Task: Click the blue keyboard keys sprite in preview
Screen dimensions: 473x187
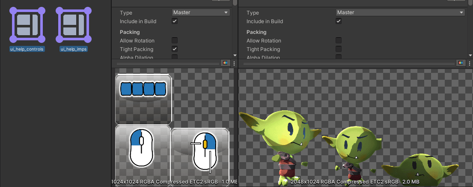Action: coord(143,89)
